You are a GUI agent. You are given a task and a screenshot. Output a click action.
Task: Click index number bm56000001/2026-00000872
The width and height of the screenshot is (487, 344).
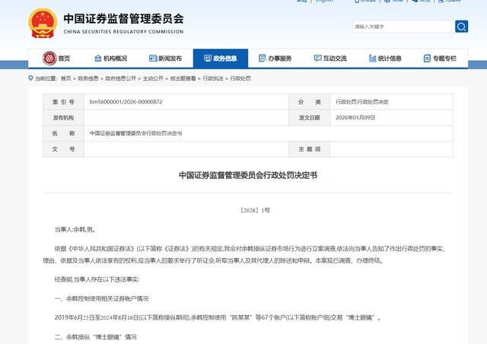coord(126,102)
